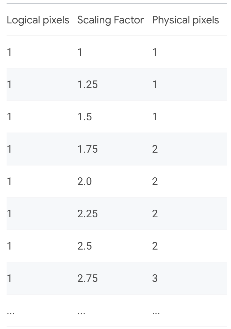The width and height of the screenshot is (231, 329).
Task: Click the Physical pixels column header
Action: [x=185, y=20]
